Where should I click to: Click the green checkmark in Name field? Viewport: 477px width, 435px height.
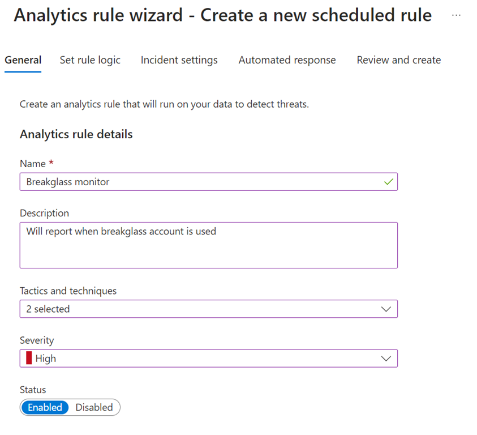coord(388,182)
